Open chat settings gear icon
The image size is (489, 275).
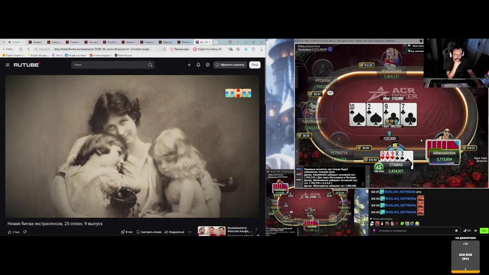pos(476,231)
